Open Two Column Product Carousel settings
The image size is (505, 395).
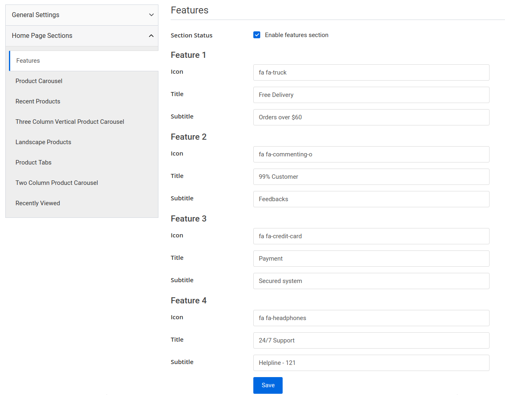point(57,182)
